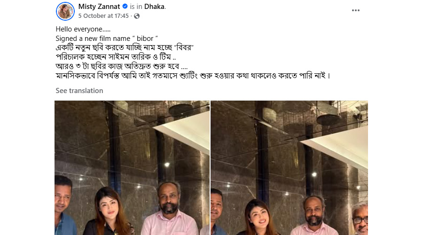Open the 5 October at 17:45 timestamp
Screen dimensions: 423x235
point(103,16)
